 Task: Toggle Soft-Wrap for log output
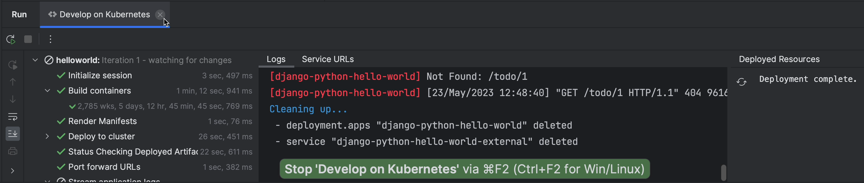point(13,117)
